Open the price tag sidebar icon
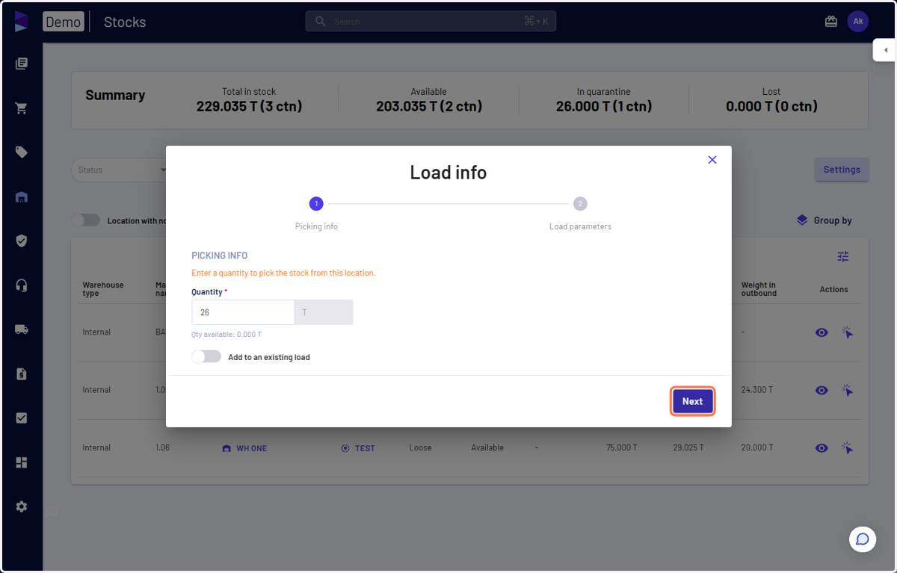The image size is (897, 573). (22, 152)
